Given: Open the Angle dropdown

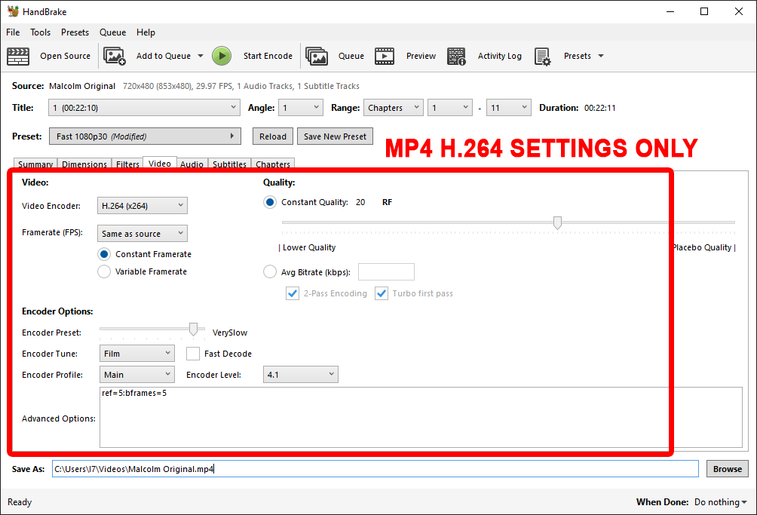Looking at the screenshot, I should pos(301,108).
